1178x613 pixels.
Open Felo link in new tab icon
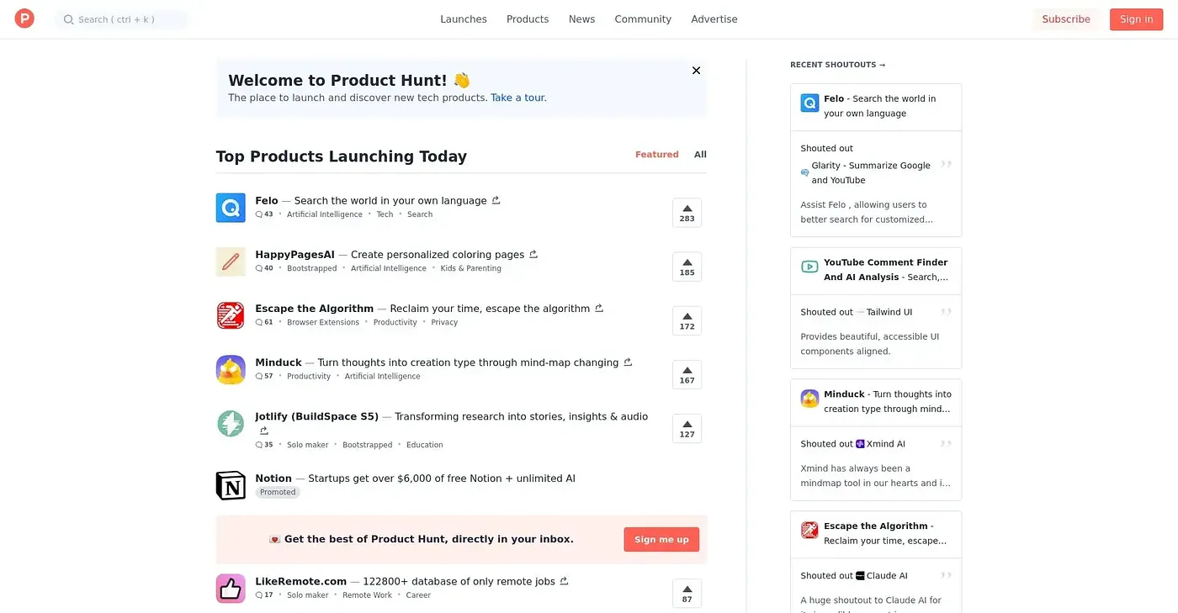496,200
